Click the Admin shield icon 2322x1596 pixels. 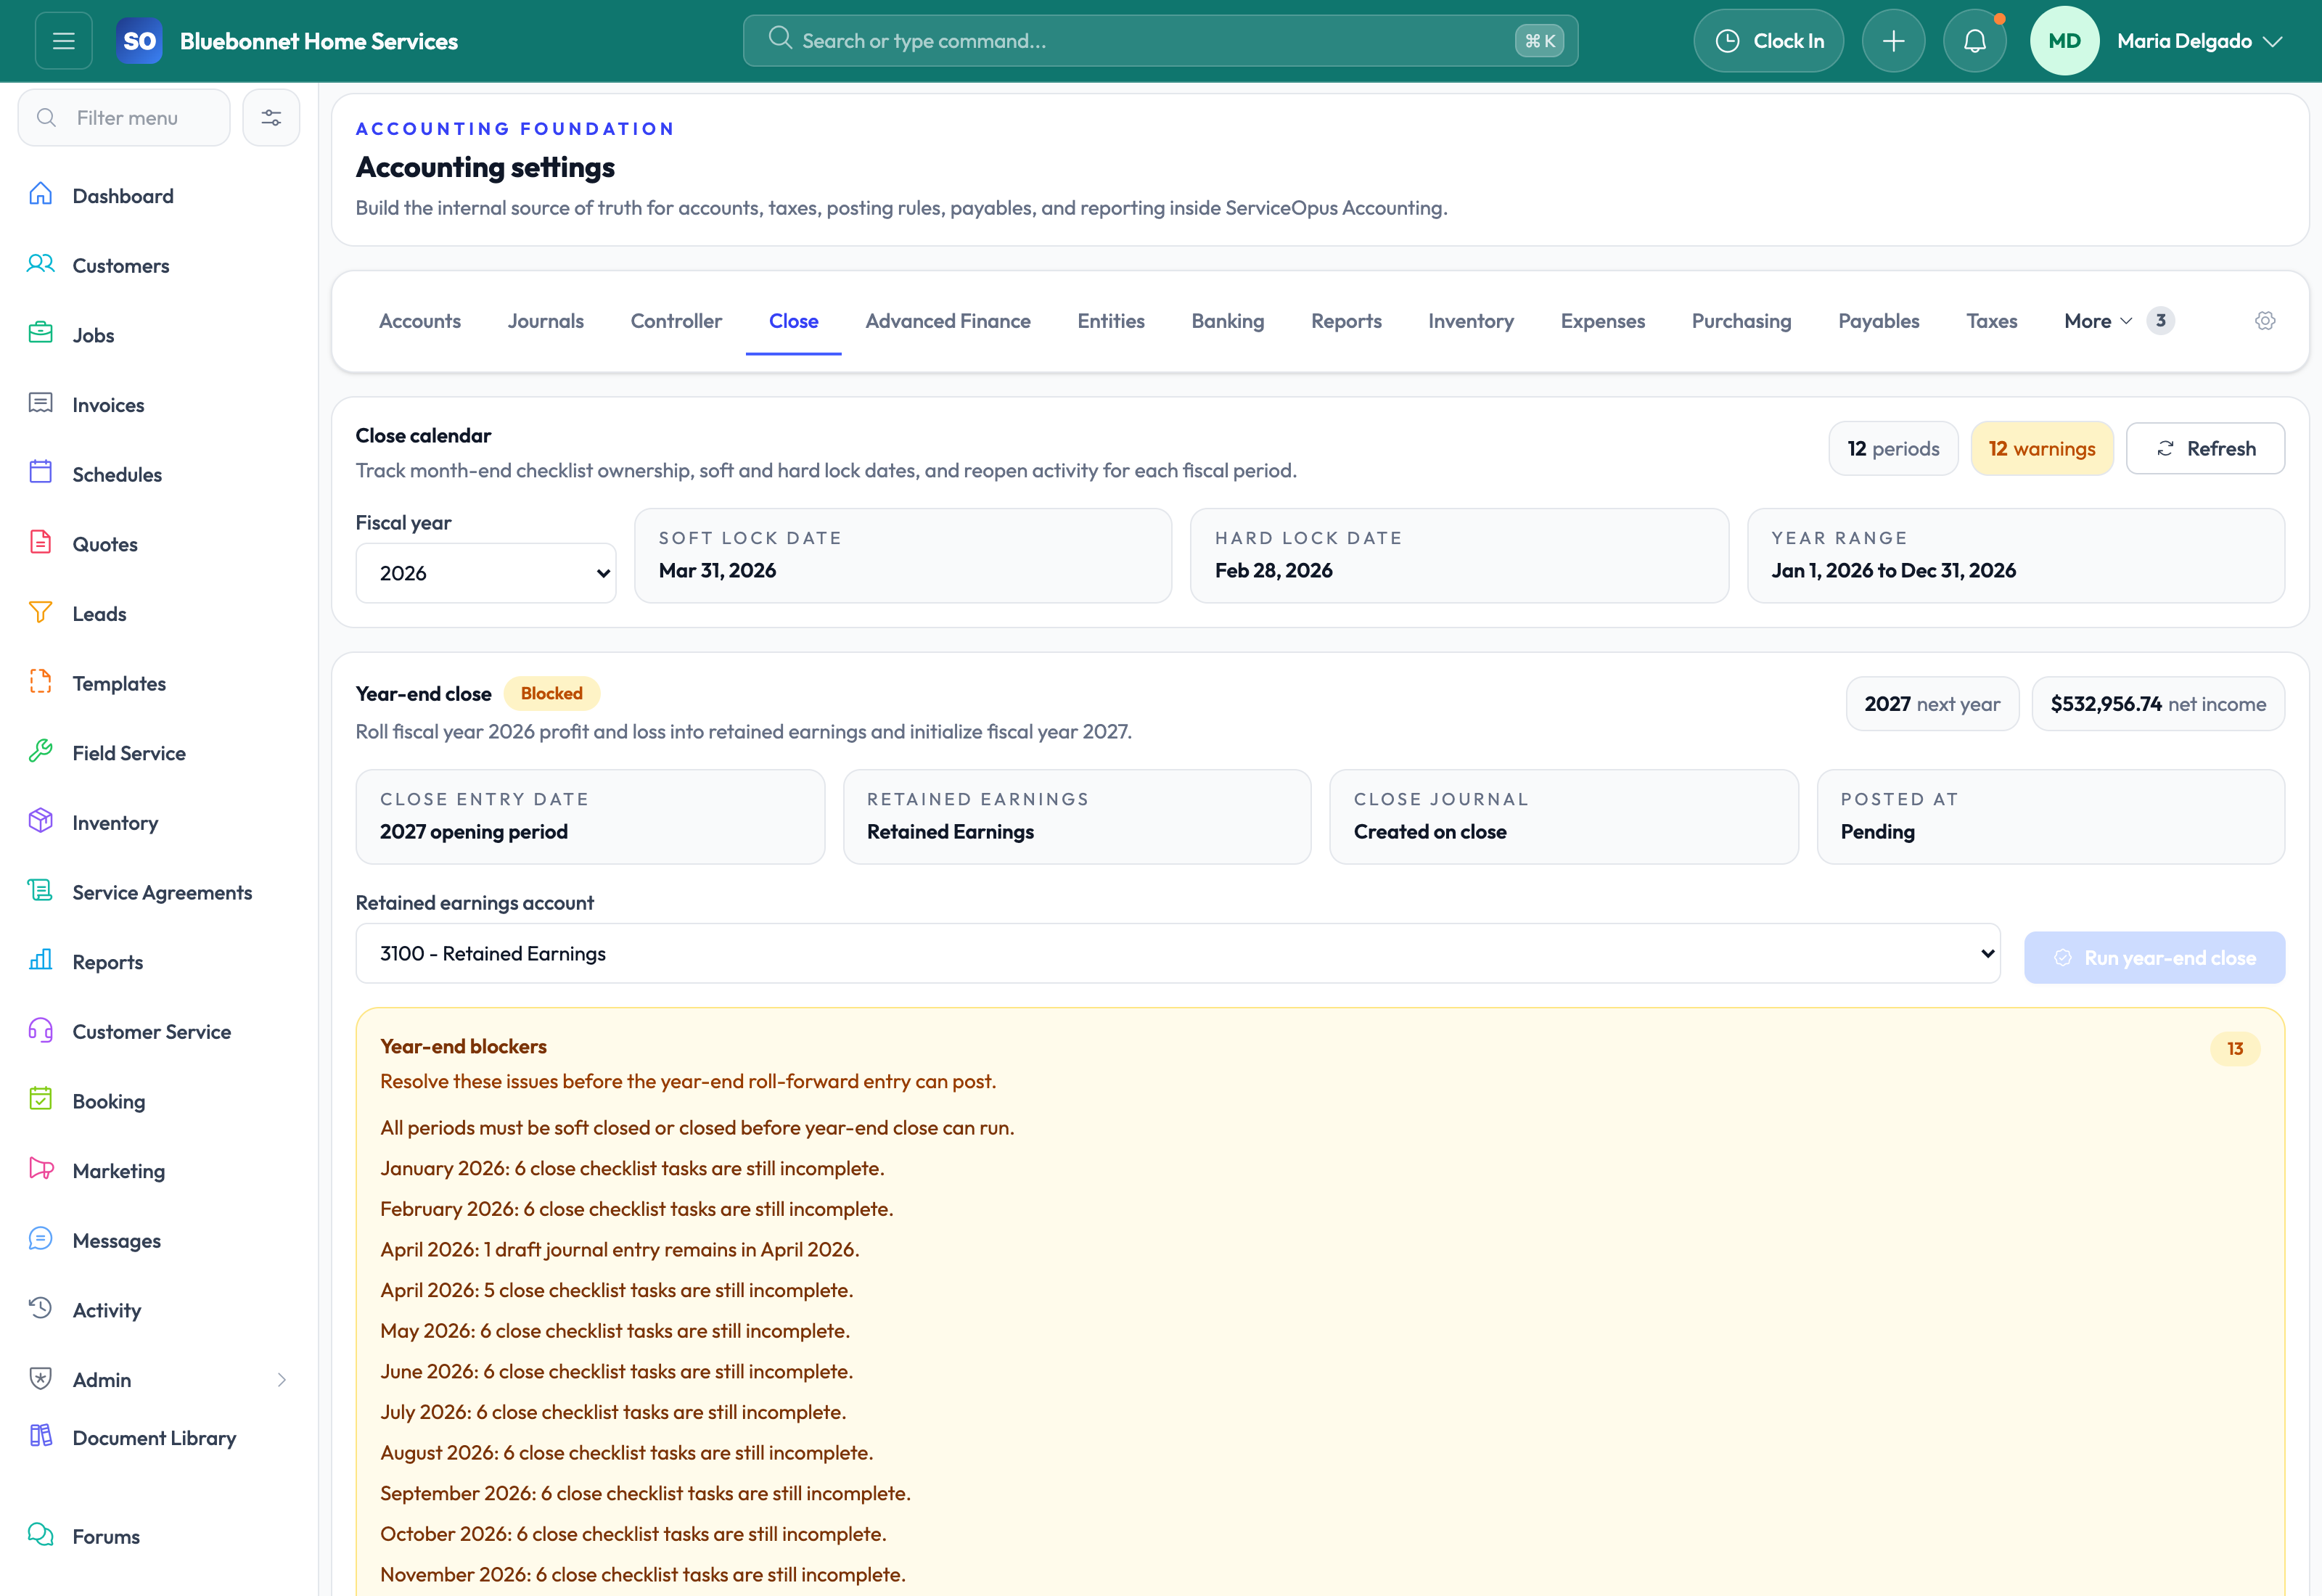[x=40, y=1378]
